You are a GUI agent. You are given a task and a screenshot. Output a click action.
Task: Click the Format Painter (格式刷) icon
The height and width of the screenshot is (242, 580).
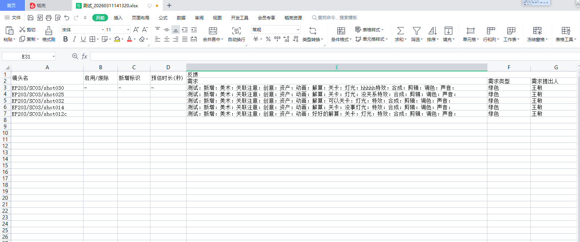[48, 31]
